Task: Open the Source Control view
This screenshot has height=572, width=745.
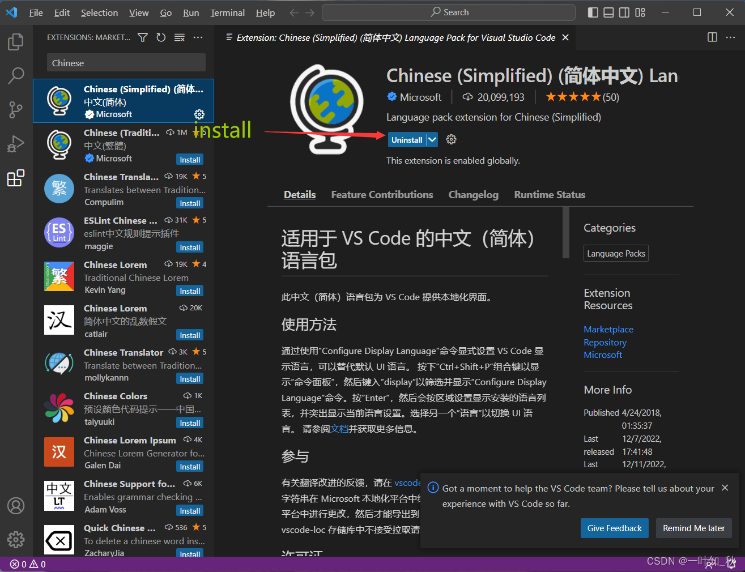Action: (16, 110)
